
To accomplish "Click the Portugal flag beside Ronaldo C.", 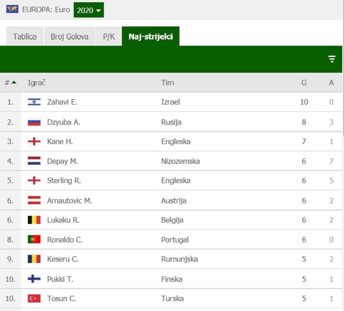I will pyautogui.click(x=34, y=239).
